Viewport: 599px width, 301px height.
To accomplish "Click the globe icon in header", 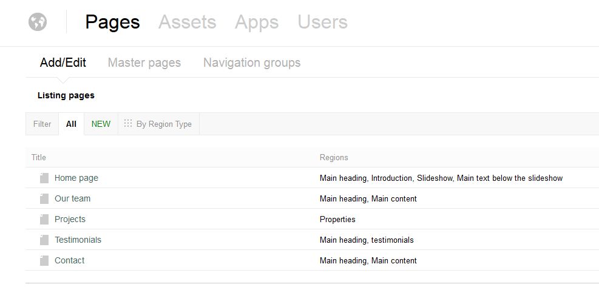I will coord(38,22).
